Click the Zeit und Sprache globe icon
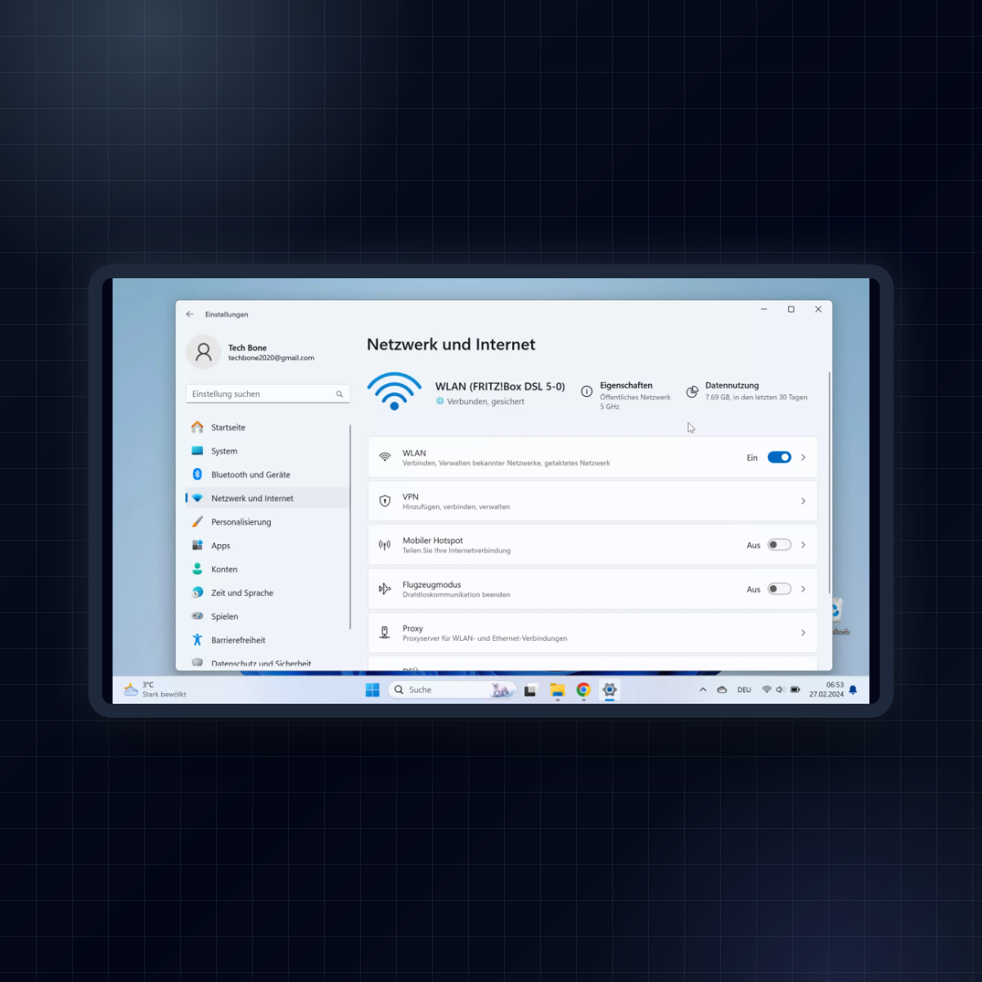The height and width of the screenshot is (982, 982). 197,592
